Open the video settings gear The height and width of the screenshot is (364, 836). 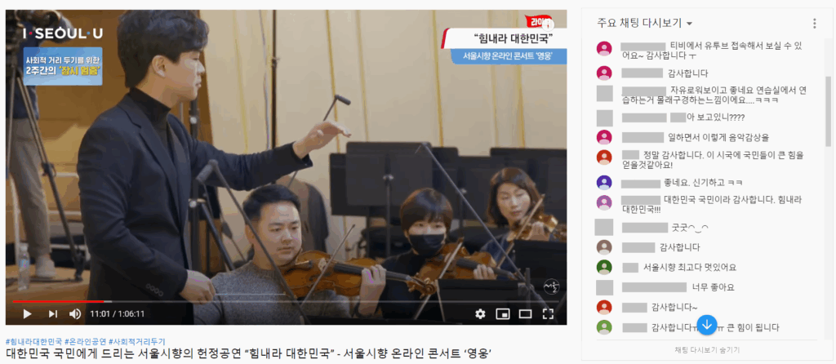(480, 314)
